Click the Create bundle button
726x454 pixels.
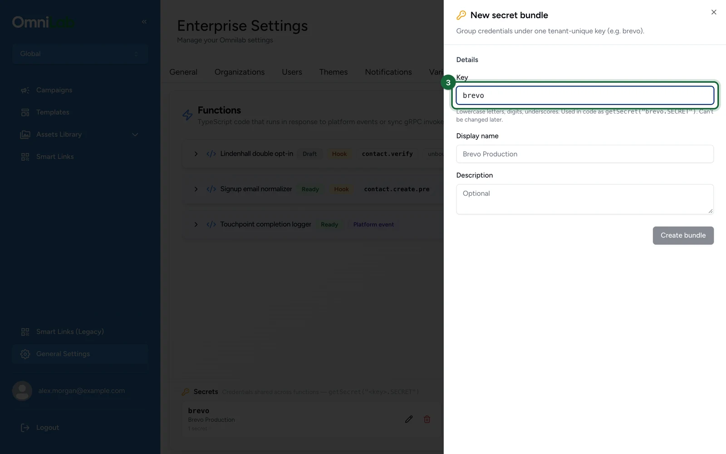[683, 236]
